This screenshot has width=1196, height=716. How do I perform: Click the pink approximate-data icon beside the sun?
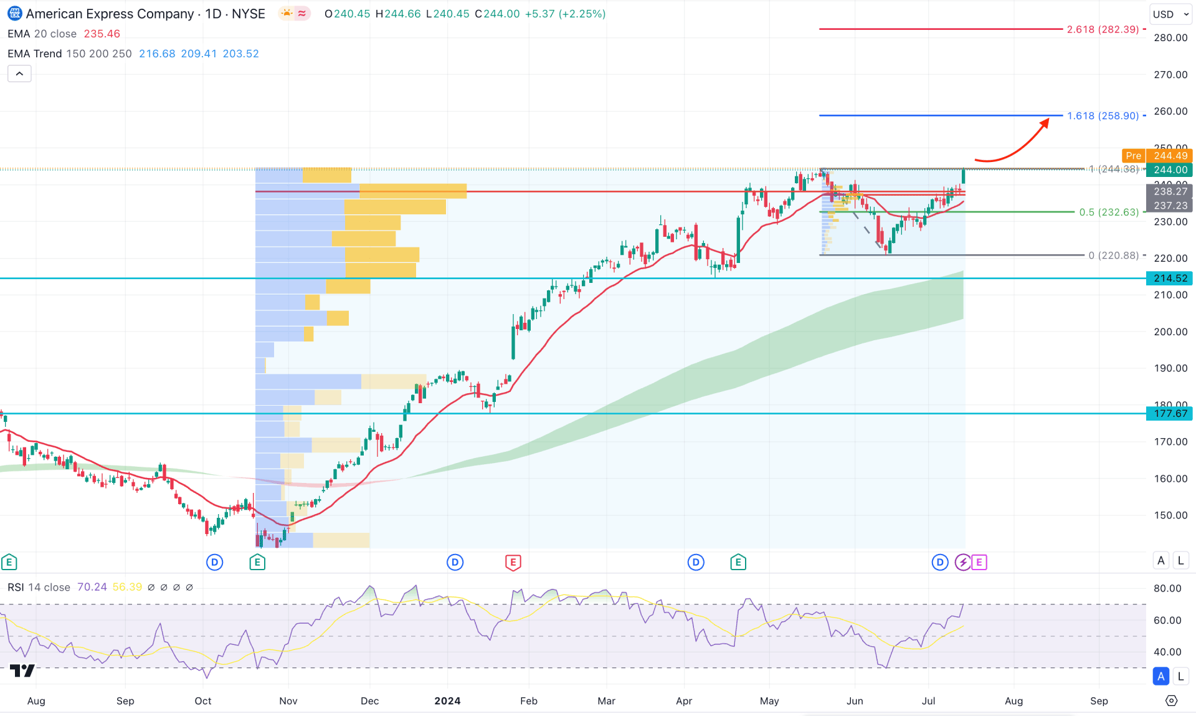[302, 13]
